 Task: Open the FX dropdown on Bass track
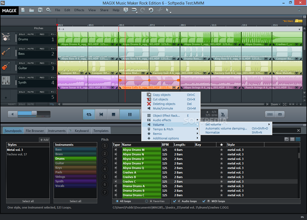(53, 49)
